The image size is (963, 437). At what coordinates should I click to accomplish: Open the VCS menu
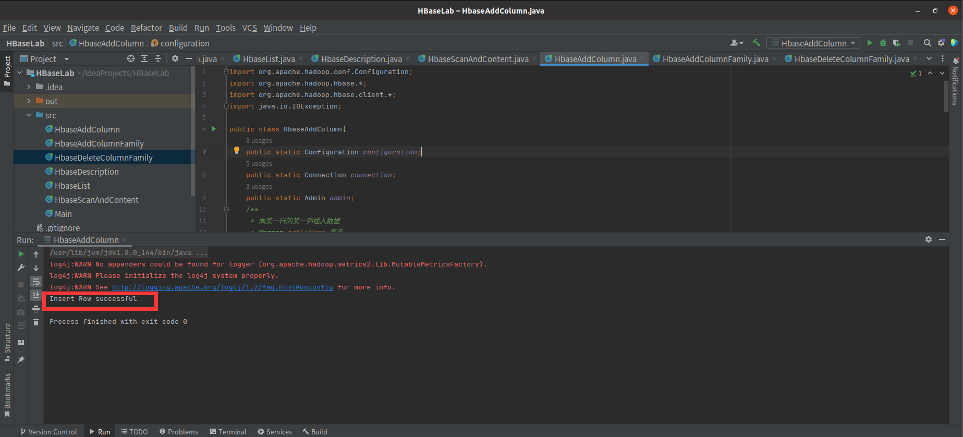tap(249, 28)
